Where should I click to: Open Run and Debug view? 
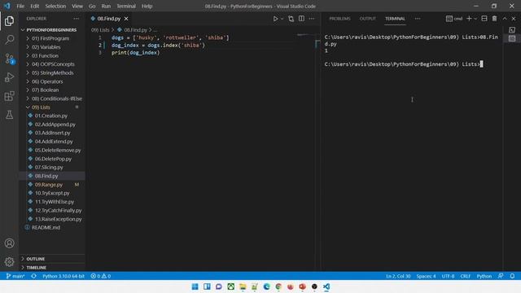point(9,77)
